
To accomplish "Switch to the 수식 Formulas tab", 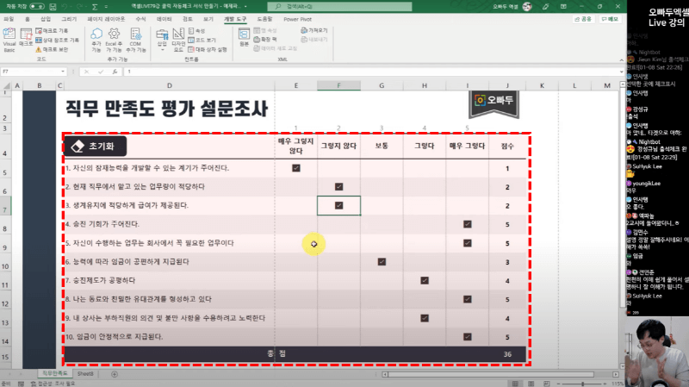I will point(140,19).
